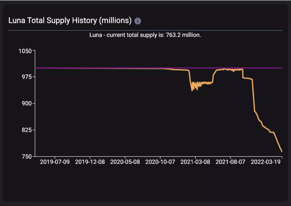Select the 2020-05-08 date tick label

pos(125,162)
